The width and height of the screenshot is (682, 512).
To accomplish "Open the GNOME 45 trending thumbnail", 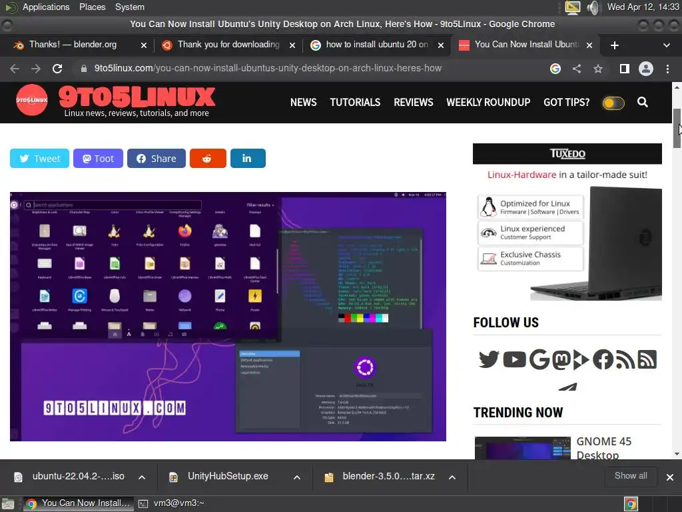I will point(522,448).
